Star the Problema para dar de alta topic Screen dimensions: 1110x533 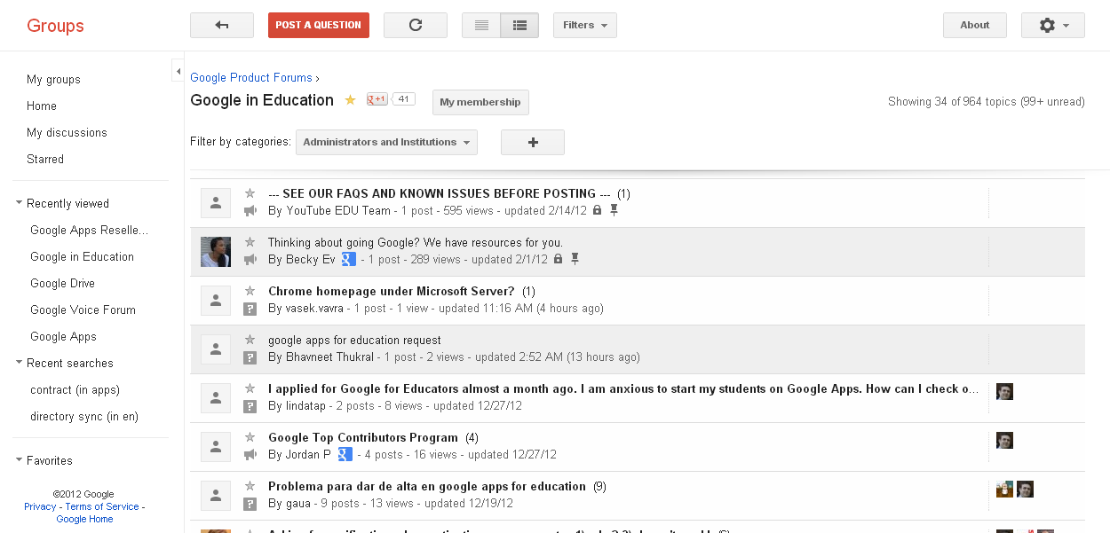[250, 486]
